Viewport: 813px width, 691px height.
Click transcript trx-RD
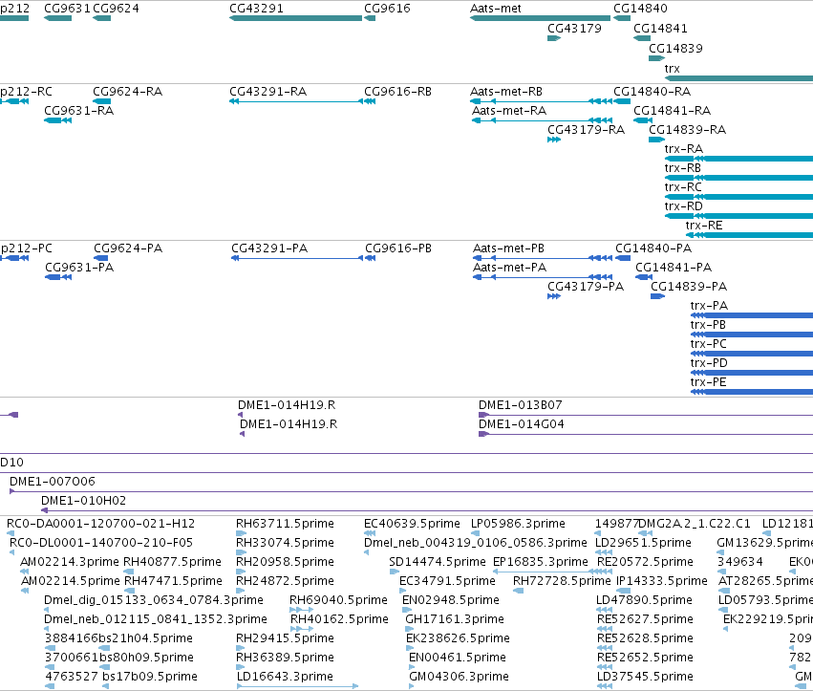coord(683,206)
